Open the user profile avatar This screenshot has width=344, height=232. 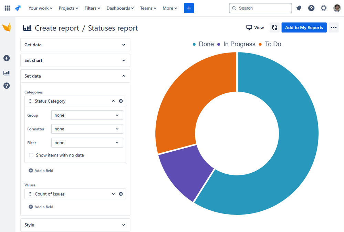pos(337,8)
